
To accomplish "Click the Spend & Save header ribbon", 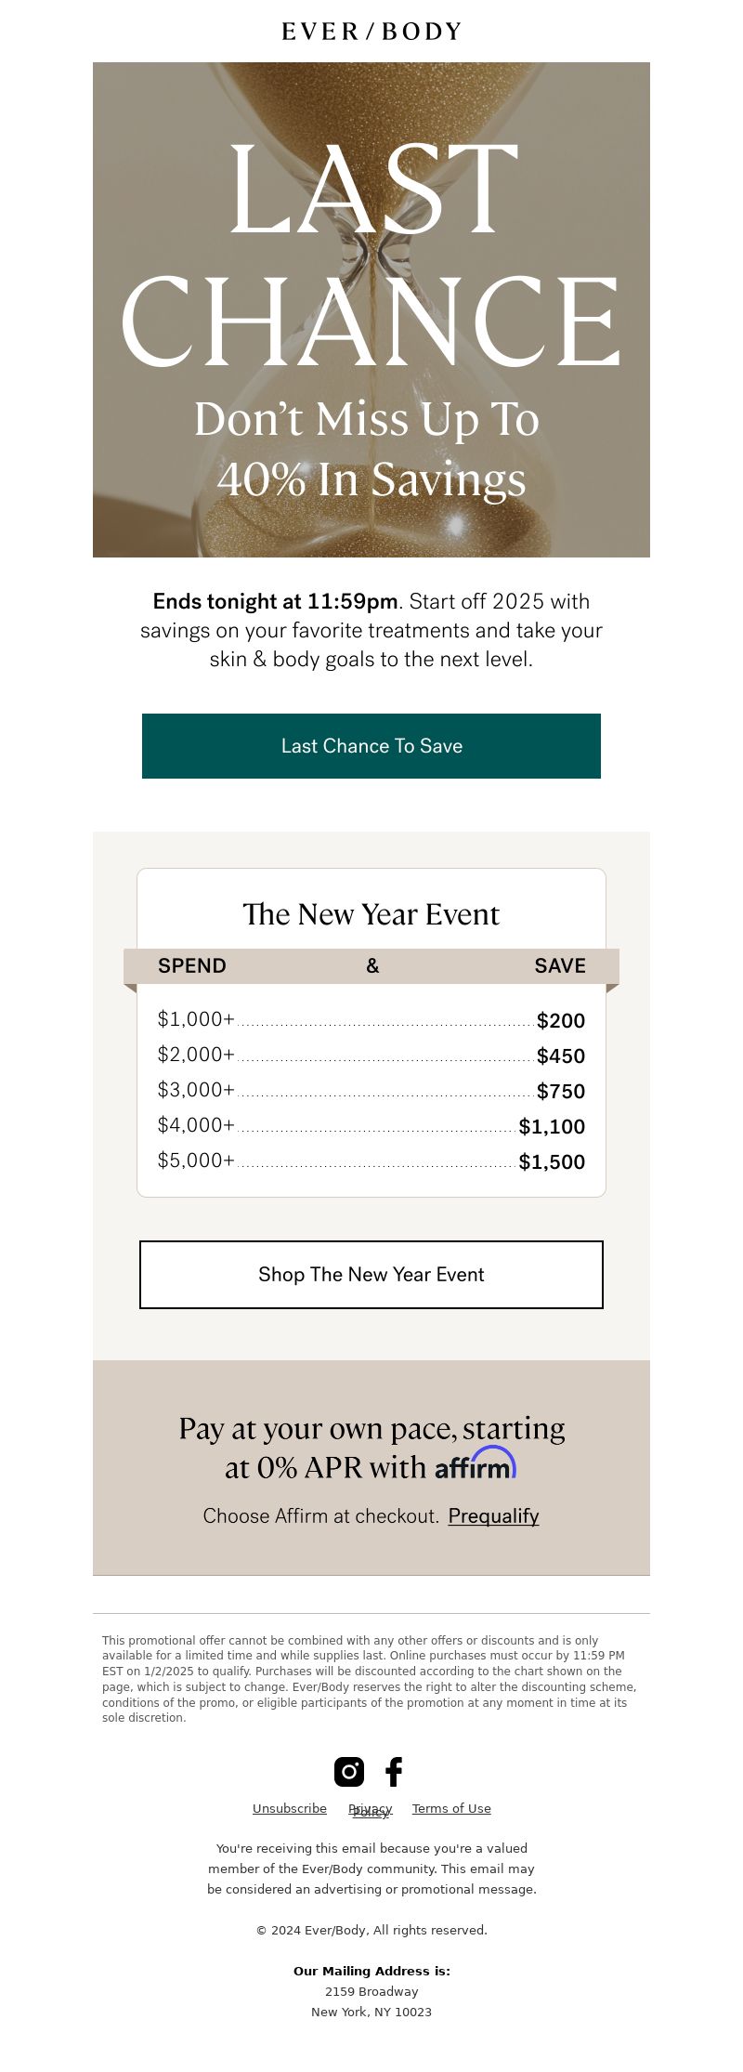I will [371, 966].
